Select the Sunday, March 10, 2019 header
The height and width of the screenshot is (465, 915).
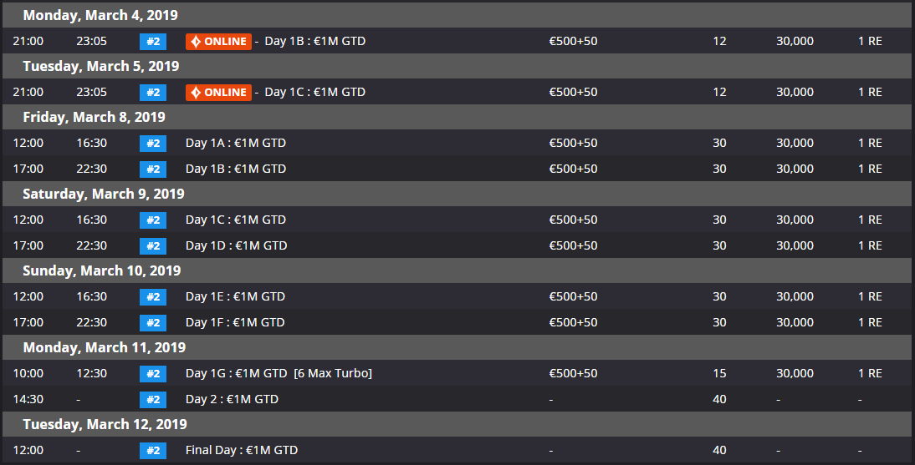point(101,270)
